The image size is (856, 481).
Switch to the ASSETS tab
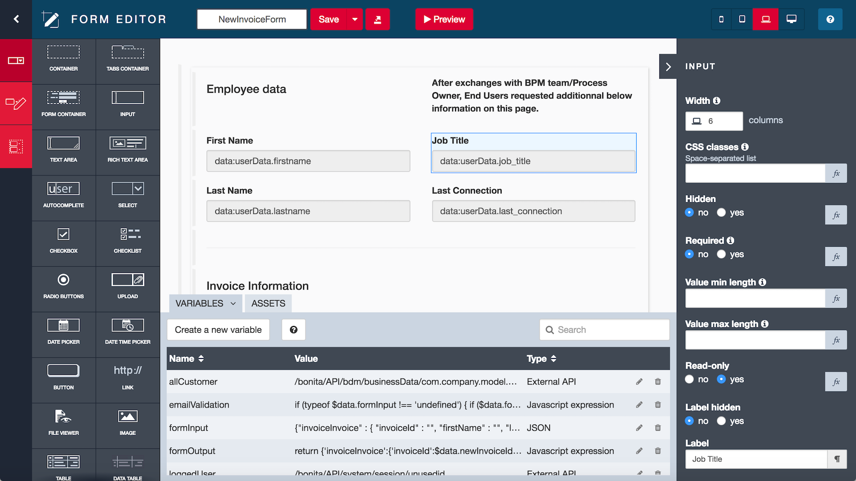(268, 304)
